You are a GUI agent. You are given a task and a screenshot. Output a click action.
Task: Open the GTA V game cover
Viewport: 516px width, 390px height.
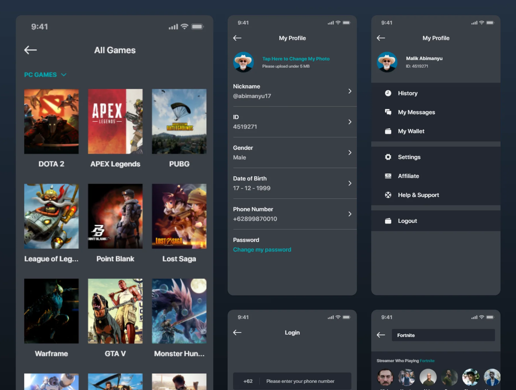115,311
